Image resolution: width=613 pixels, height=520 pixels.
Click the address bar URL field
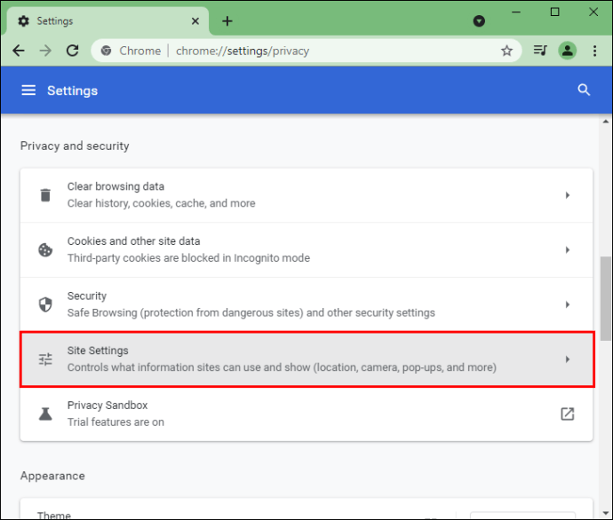[x=306, y=51]
